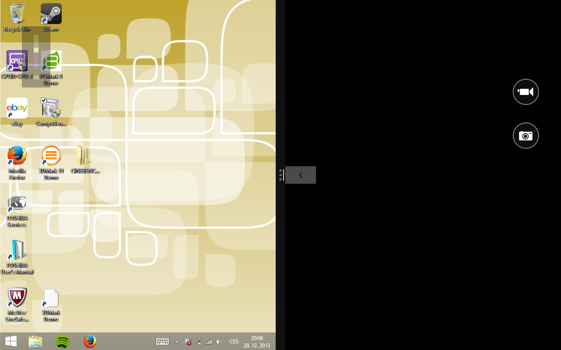Change the CES input language indicator

(x=234, y=342)
